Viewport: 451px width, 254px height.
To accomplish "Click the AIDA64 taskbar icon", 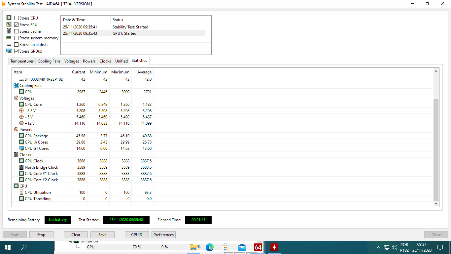I will click(x=258, y=247).
